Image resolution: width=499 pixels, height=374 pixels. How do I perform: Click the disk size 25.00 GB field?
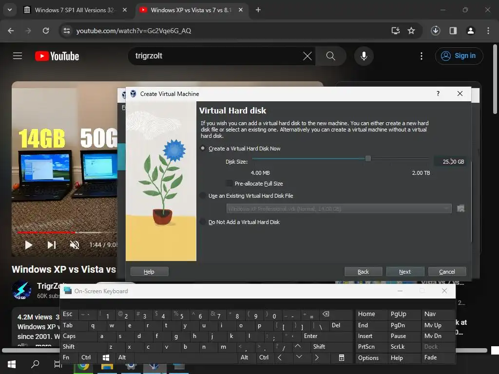click(450, 162)
